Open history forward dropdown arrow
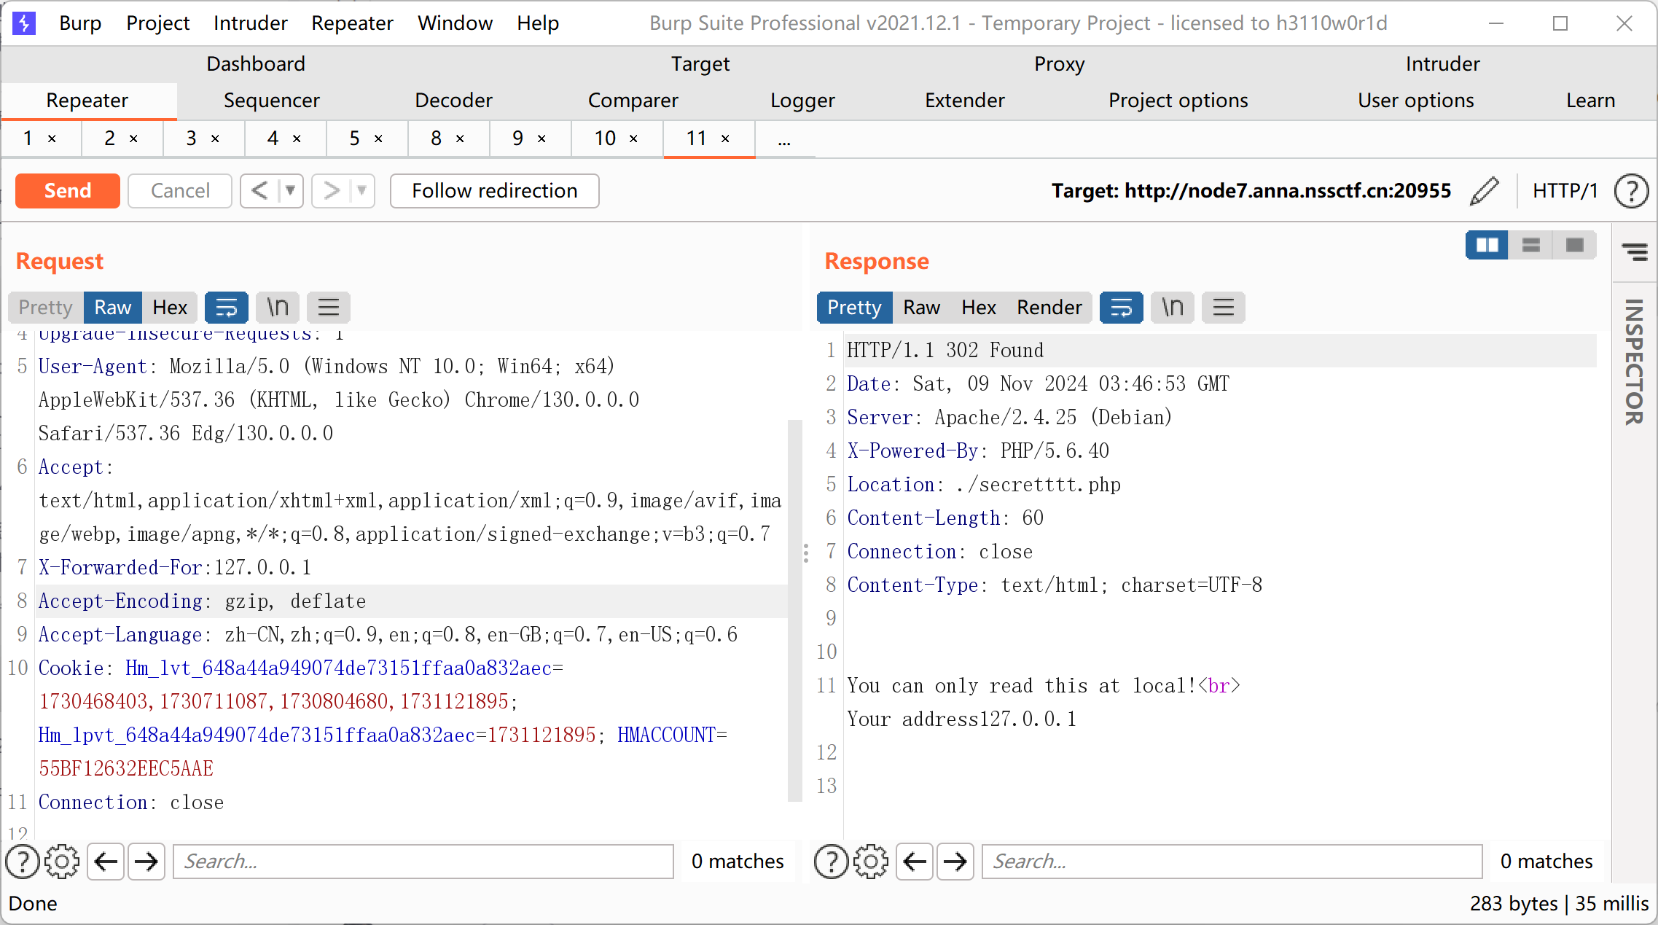 (x=362, y=191)
